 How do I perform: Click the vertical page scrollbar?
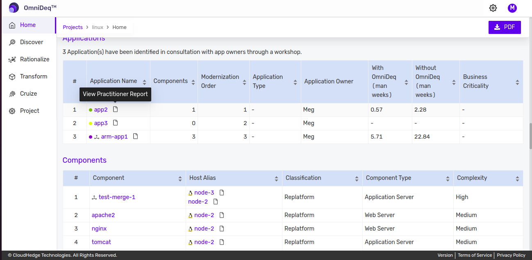click(530, 135)
